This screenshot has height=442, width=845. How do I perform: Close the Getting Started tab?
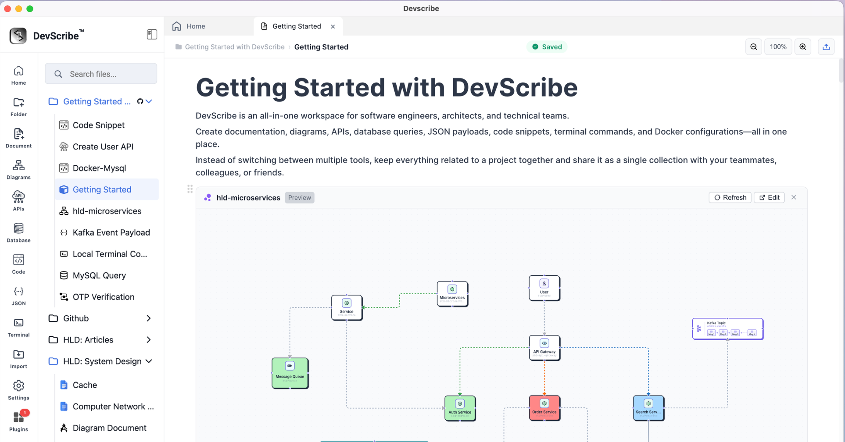point(333,26)
